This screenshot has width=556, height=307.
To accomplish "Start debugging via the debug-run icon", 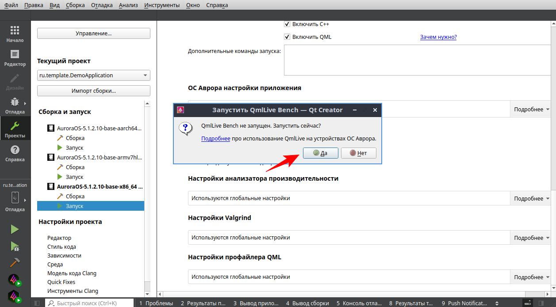I will coord(15,246).
